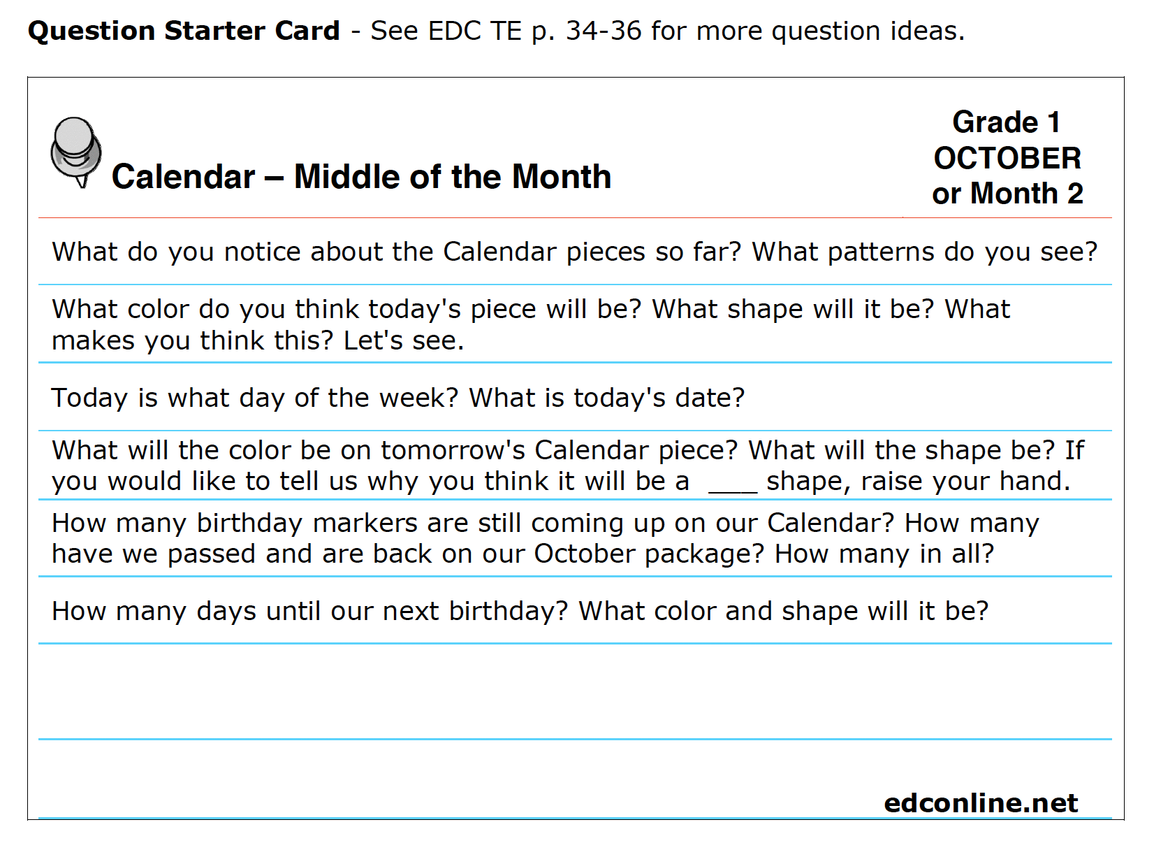
Task: Select the "Question Starter Card" bold title
Action: [184, 31]
